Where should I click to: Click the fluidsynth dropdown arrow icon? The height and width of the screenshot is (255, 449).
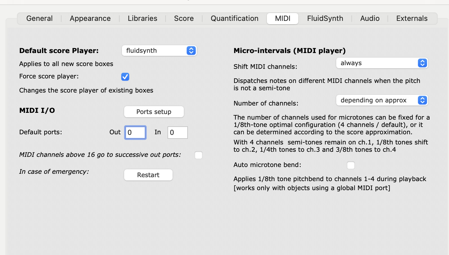coord(191,51)
